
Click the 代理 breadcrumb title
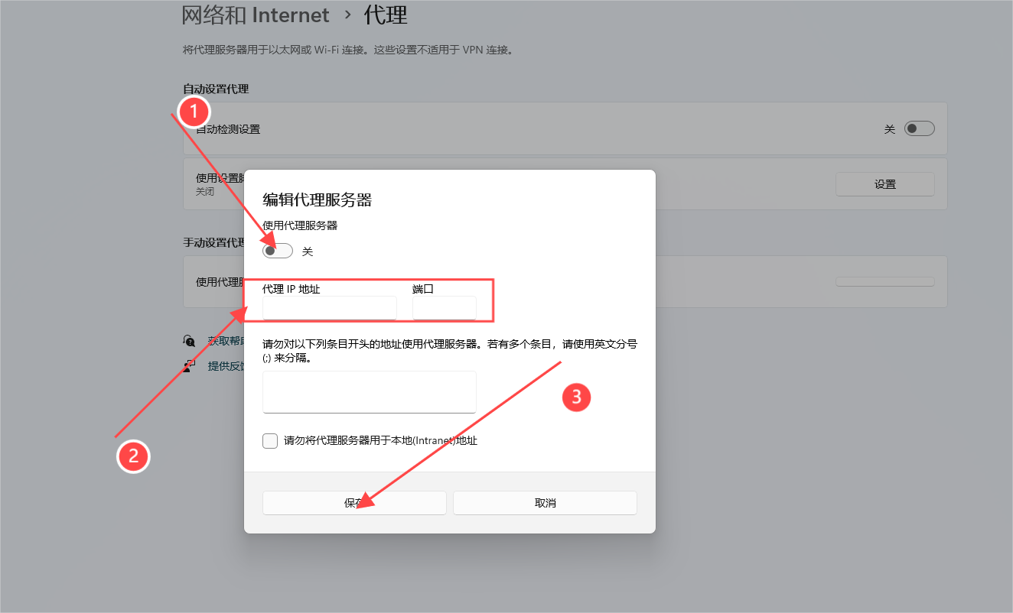385,15
